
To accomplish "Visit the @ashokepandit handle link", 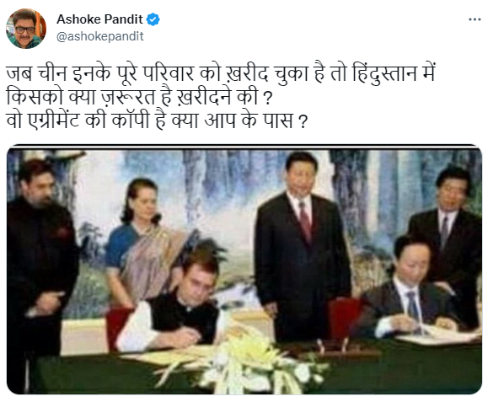I will click(99, 36).
